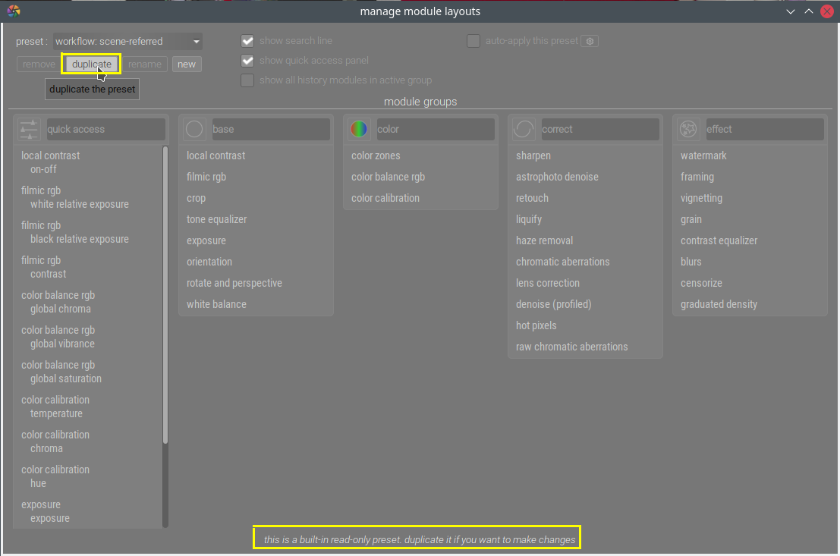Click the color group rainbow icon
This screenshot has width=840, height=556.
pyautogui.click(x=359, y=129)
